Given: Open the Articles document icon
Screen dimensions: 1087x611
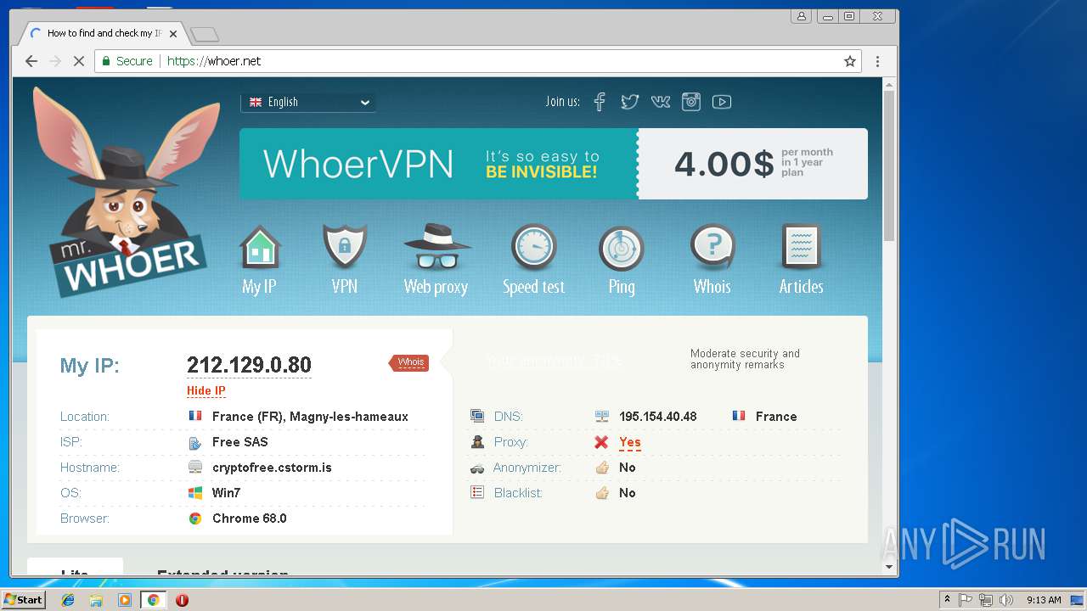Looking at the screenshot, I should pyautogui.click(x=801, y=247).
